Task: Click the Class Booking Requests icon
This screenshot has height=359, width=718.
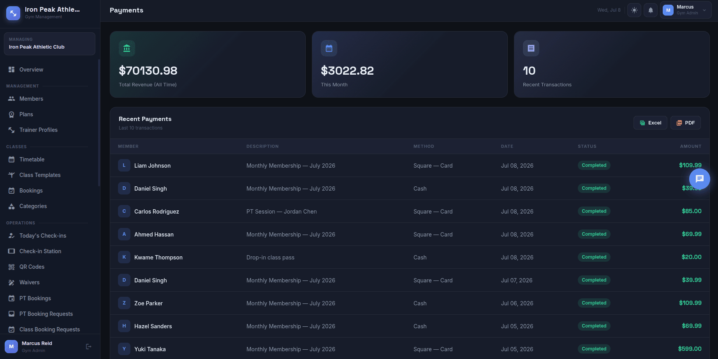Action: [x=12, y=329]
